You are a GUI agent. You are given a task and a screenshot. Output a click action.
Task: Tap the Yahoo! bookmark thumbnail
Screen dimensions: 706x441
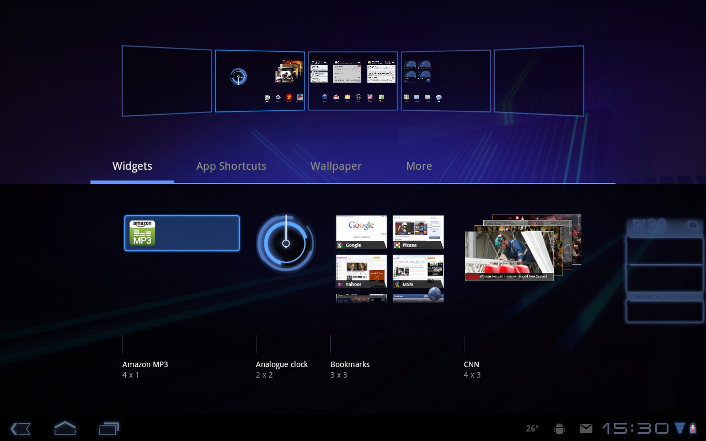click(x=361, y=271)
